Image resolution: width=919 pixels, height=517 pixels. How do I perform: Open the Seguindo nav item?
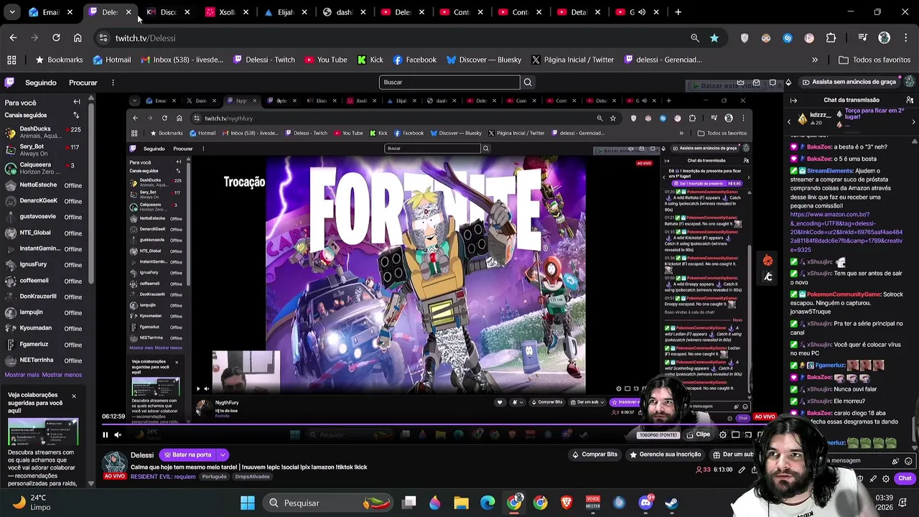(41, 83)
